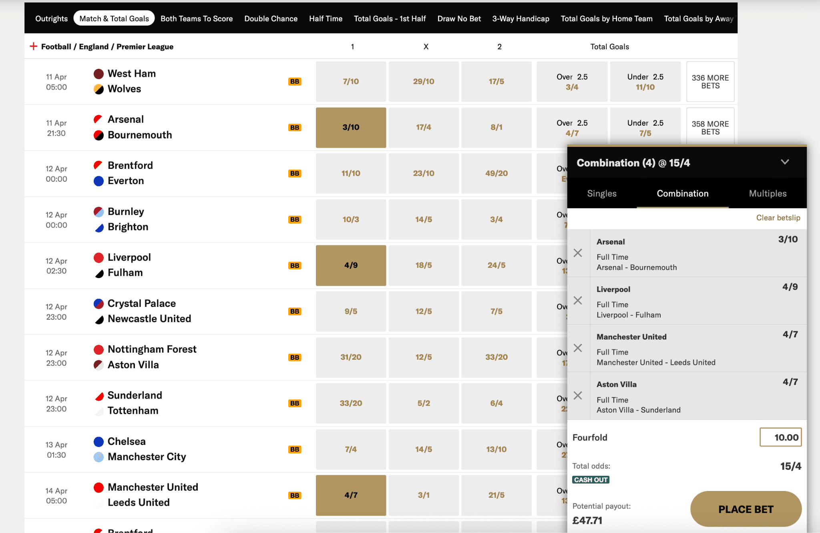820x533 pixels.
Task: Click the BB badge for Chelsea match
Action: pos(295,449)
